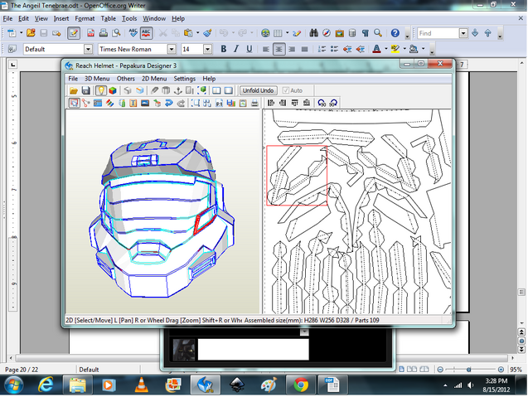
Task: Toggle Edit File mode in Writer toolbar
Action: click(x=74, y=33)
